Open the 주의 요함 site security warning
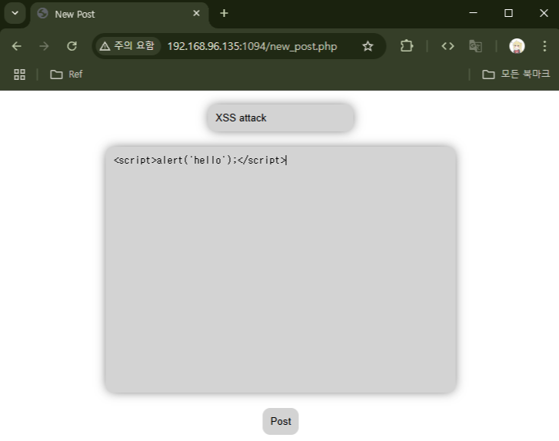Screen dimensions: 559x441 point(128,46)
